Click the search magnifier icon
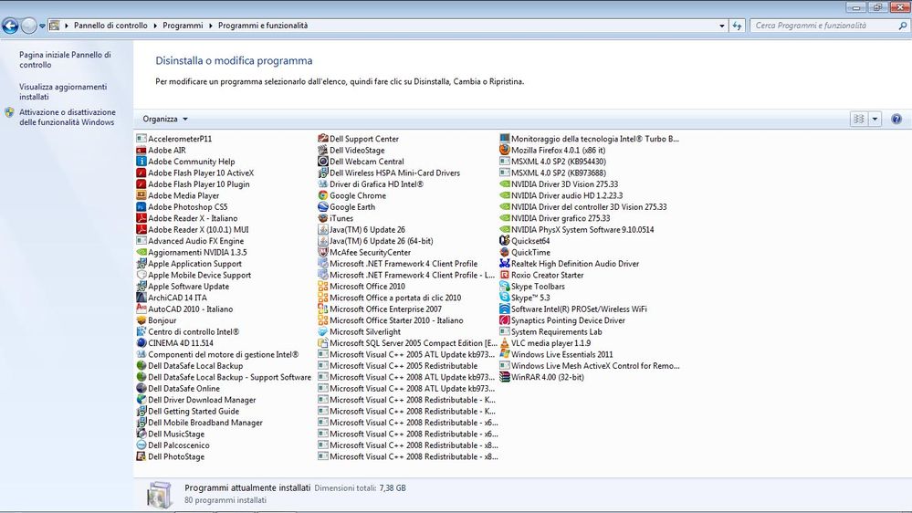The width and height of the screenshot is (912, 513). click(903, 26)
